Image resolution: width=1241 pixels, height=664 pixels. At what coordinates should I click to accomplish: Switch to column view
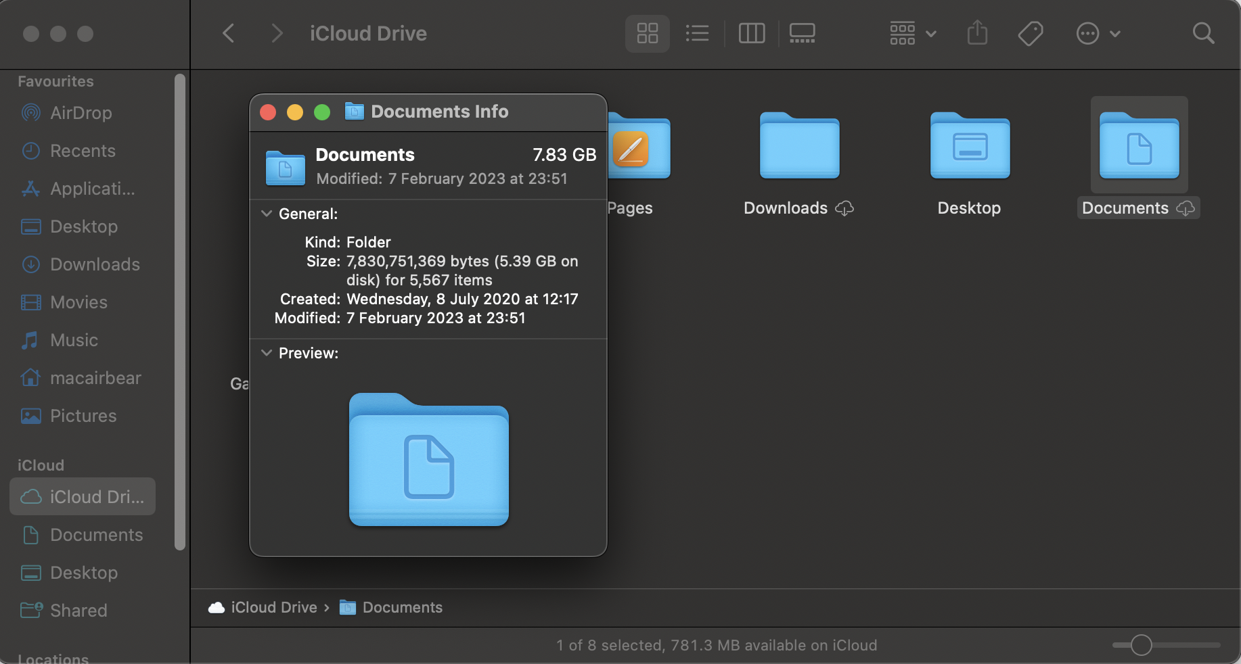(752, 33)
